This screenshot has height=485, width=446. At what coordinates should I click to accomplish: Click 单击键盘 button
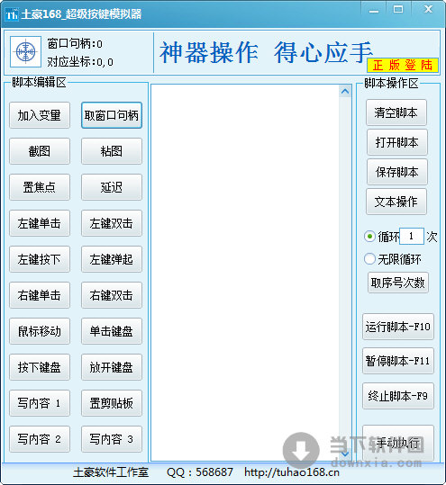pyautogui.click(x=112, y=331)
